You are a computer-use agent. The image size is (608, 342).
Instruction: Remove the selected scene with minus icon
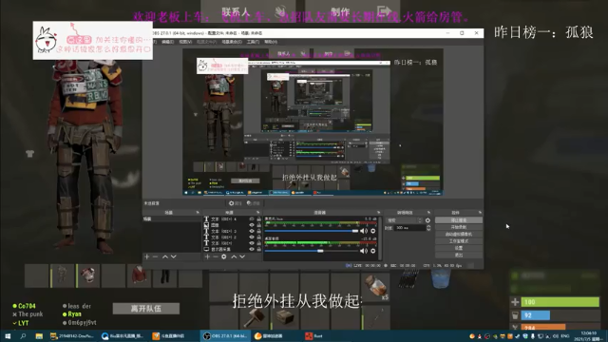(x=155, y=256)
